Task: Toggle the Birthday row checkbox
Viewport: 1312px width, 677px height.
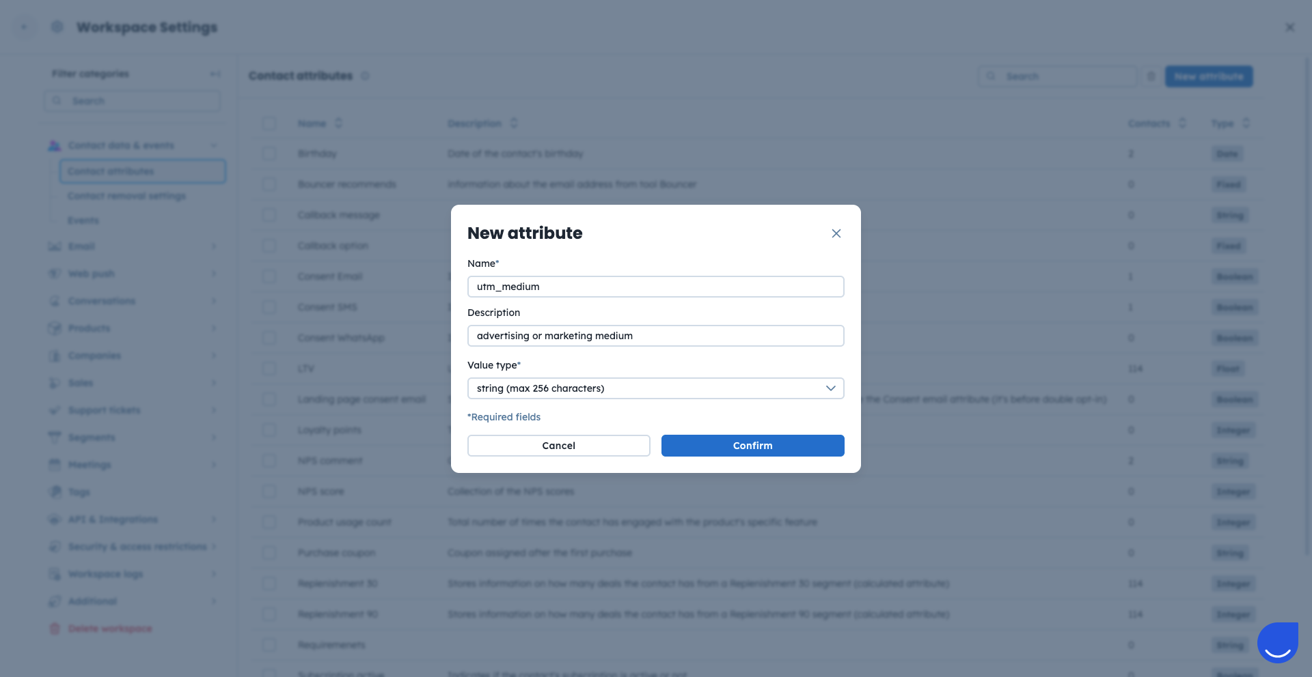Action: click(x=269, y=154)
